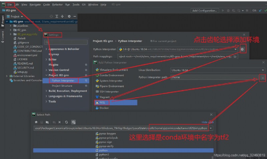Viewport: 267px width, 159px height.
Task: Expand External Libraries node
Action: pos(7,76)
